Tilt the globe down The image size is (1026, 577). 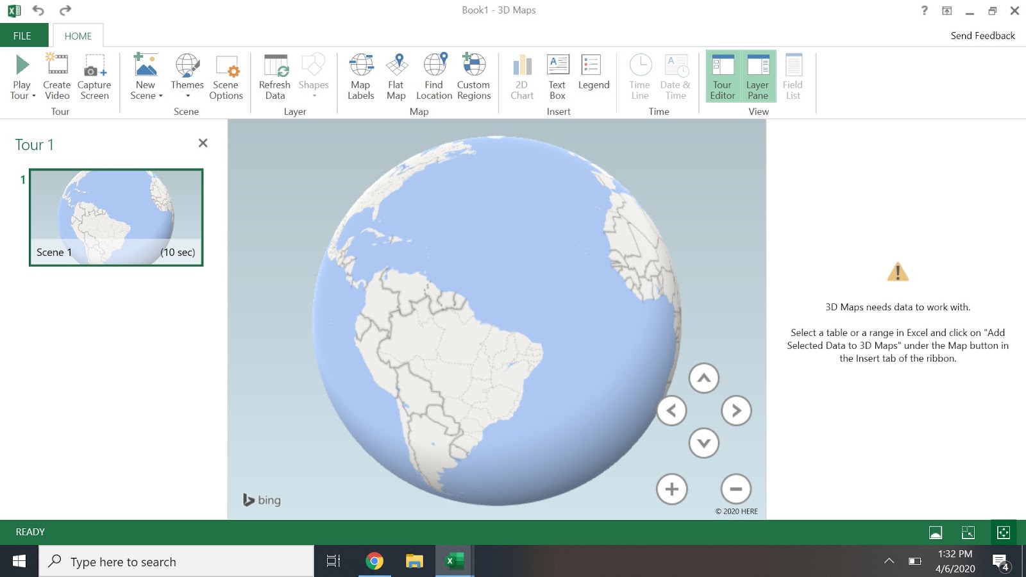(x=703, y=443)
